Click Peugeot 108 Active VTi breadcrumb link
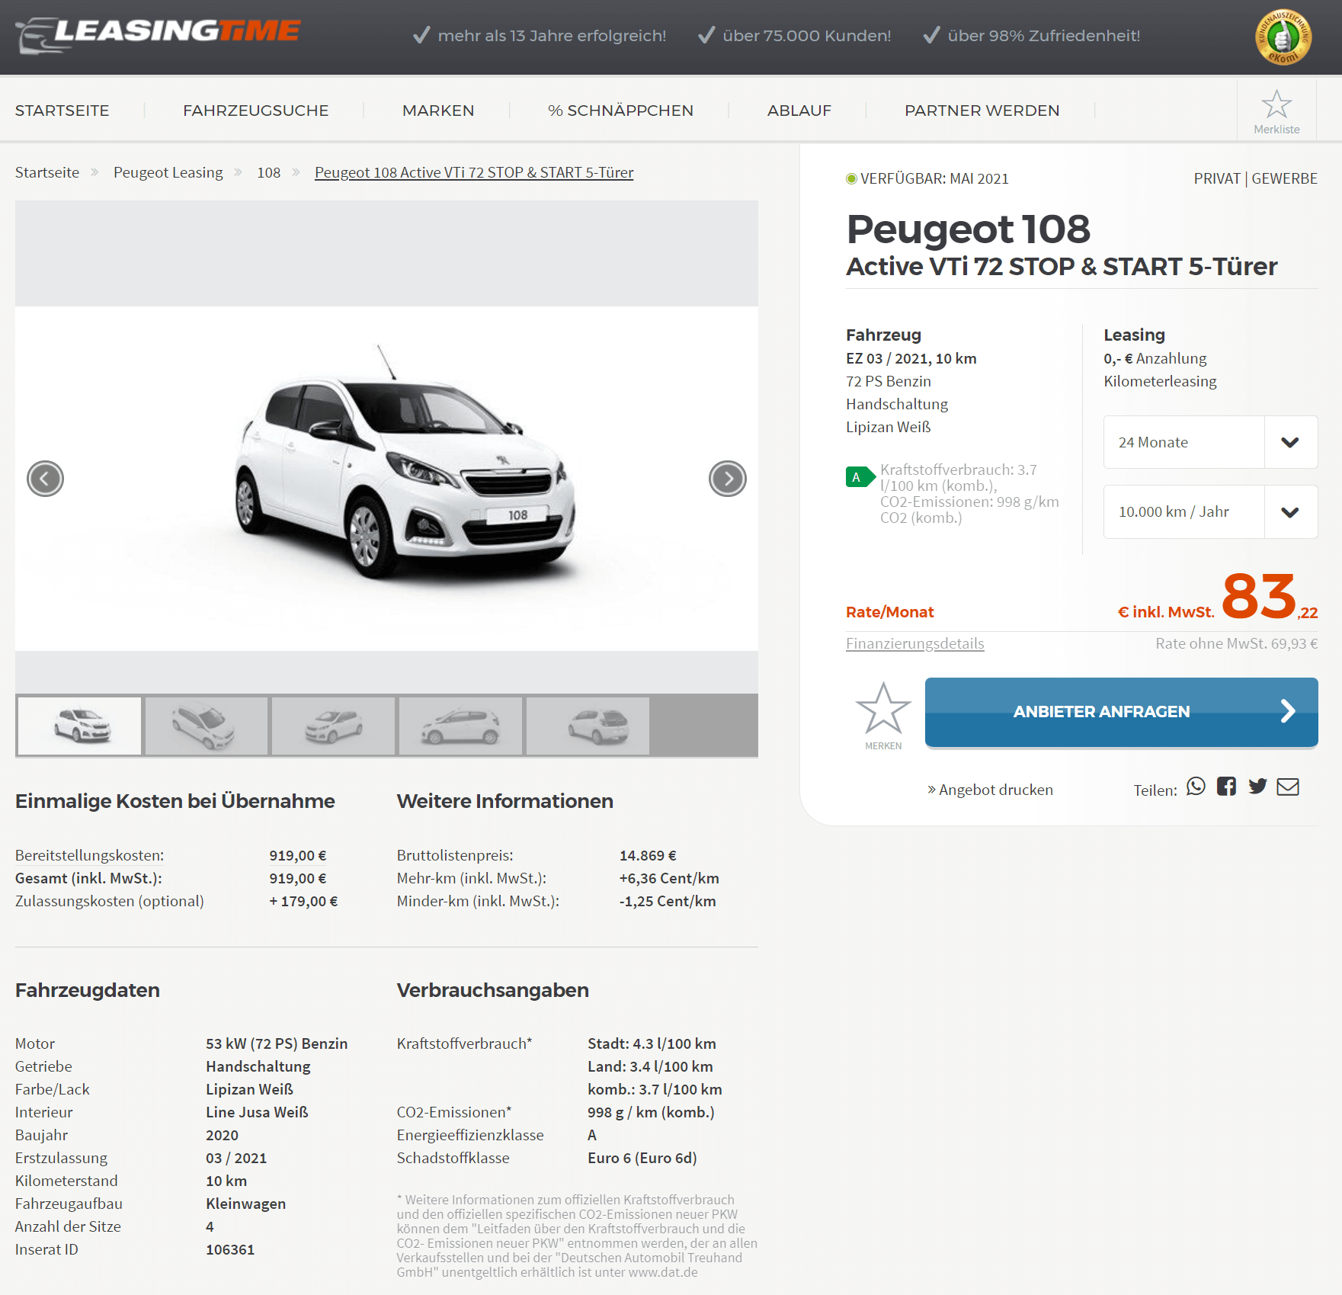 coord(474,172)
